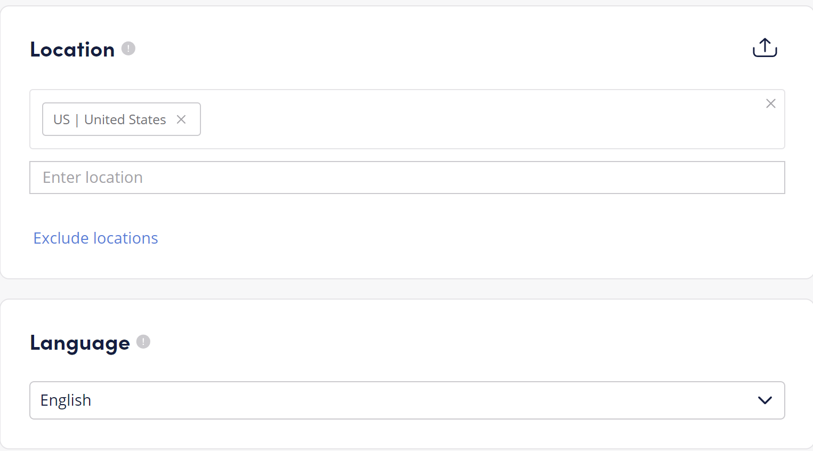Click the Location section heading
This screenshot has height=451, width=813.
point(73,50)
